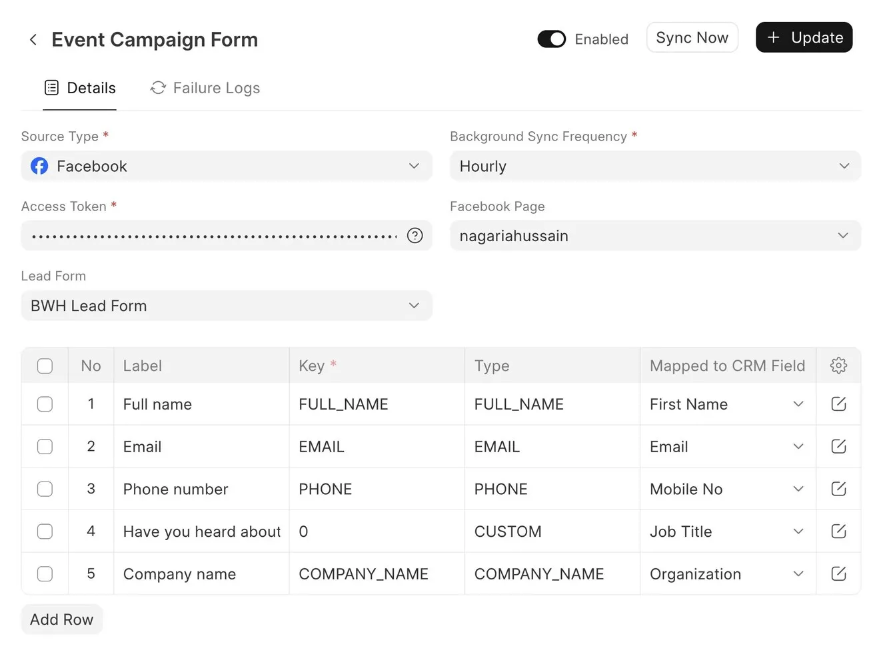Open edit icon for Company name row

pyautogui.click(x=838, y=574)
